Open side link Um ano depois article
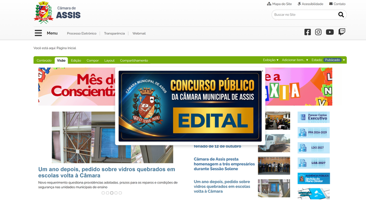This screenshot has width=366, height=206. pyautogui.click(x=222, y=186)
